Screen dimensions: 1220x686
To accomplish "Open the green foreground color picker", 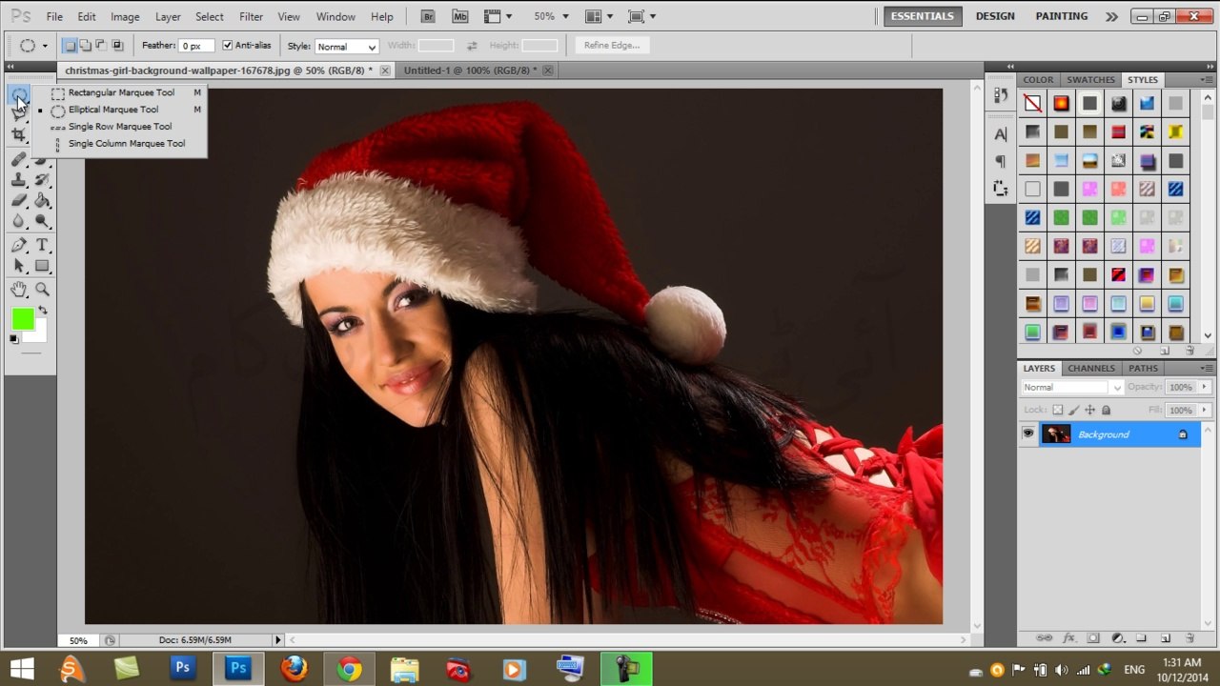I will click(23, 319).
